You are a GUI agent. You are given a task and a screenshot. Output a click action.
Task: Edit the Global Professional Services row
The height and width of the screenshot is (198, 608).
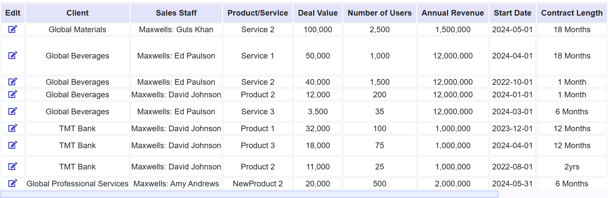pos(13,183)
